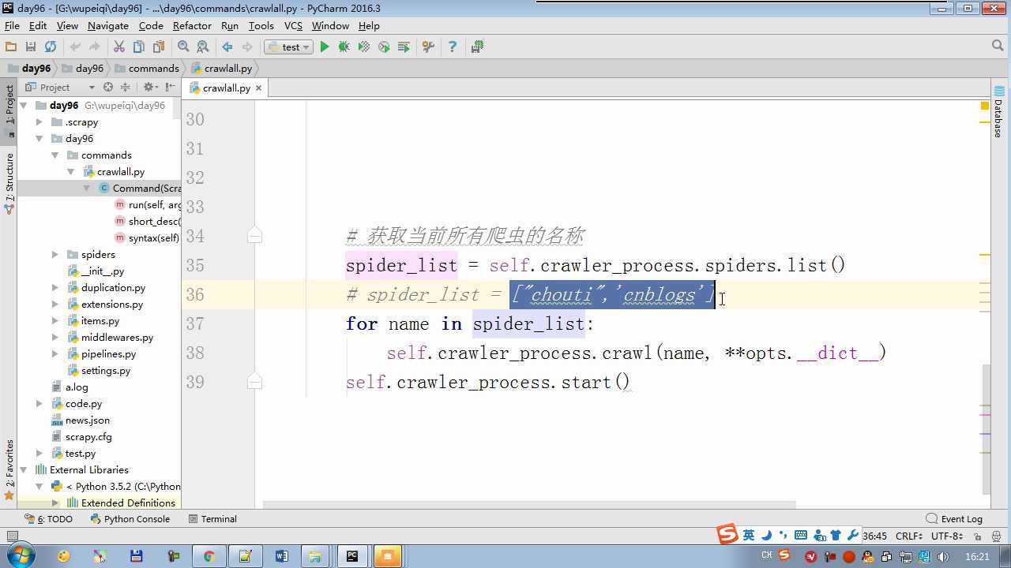
Task: Open the File menu
Action: pos(12,25)
